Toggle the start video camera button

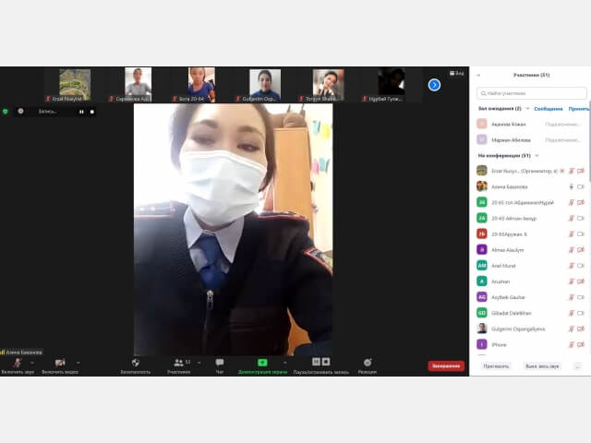click(60, 363)
